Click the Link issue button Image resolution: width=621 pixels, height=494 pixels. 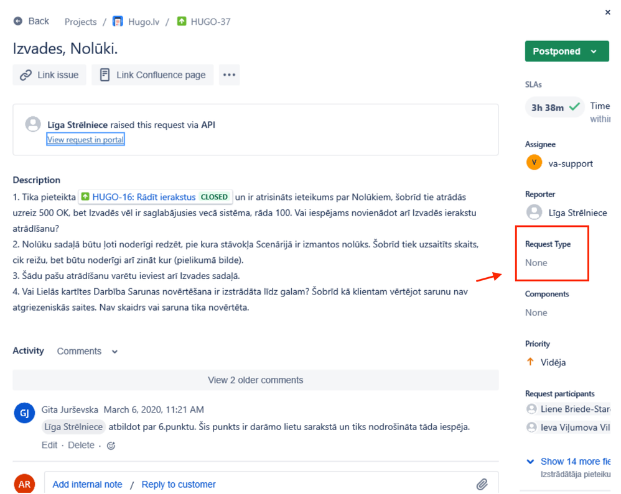click(50, 75)
